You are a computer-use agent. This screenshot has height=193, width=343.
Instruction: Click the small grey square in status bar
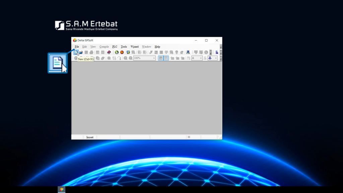click(x=189, y=137)
